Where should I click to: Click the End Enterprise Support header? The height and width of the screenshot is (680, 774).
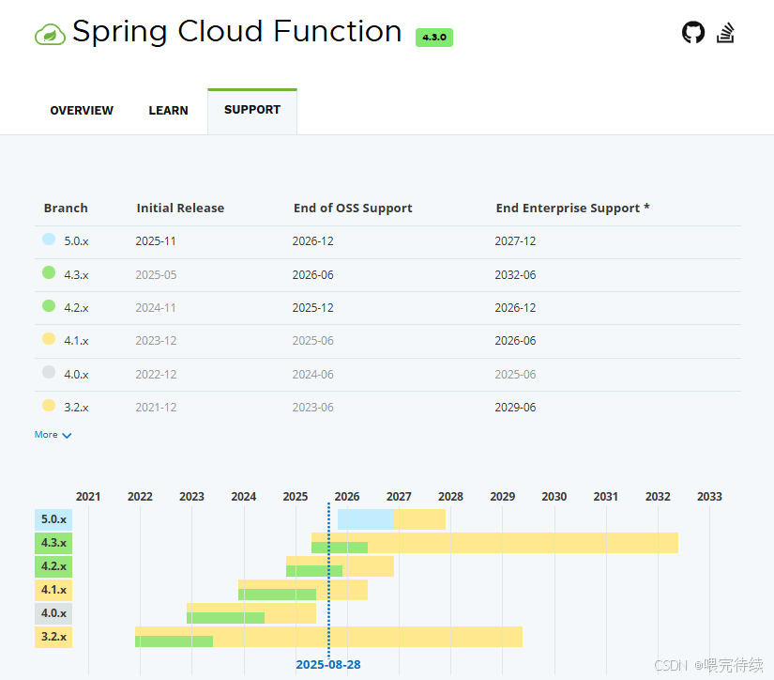click(572, 209)
